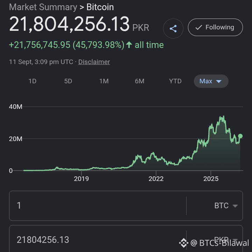252x252 pixels.
Task: Switch chart to 1D range
Action: (32, 81)
